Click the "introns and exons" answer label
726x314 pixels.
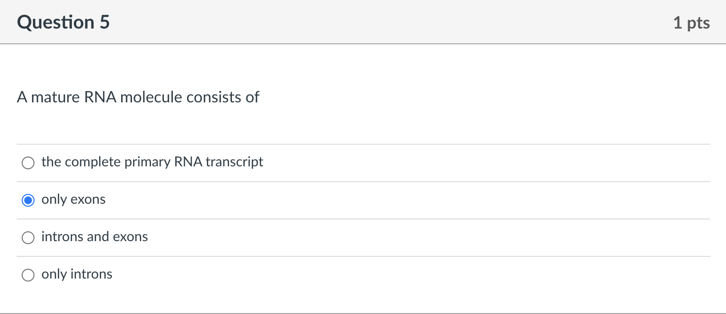[x=95, y=237]
